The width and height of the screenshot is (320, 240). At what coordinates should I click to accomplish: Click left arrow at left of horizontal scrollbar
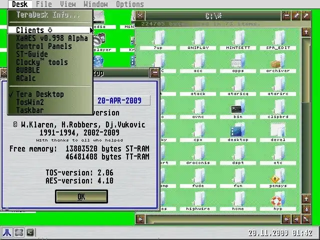tap(140, 219)
